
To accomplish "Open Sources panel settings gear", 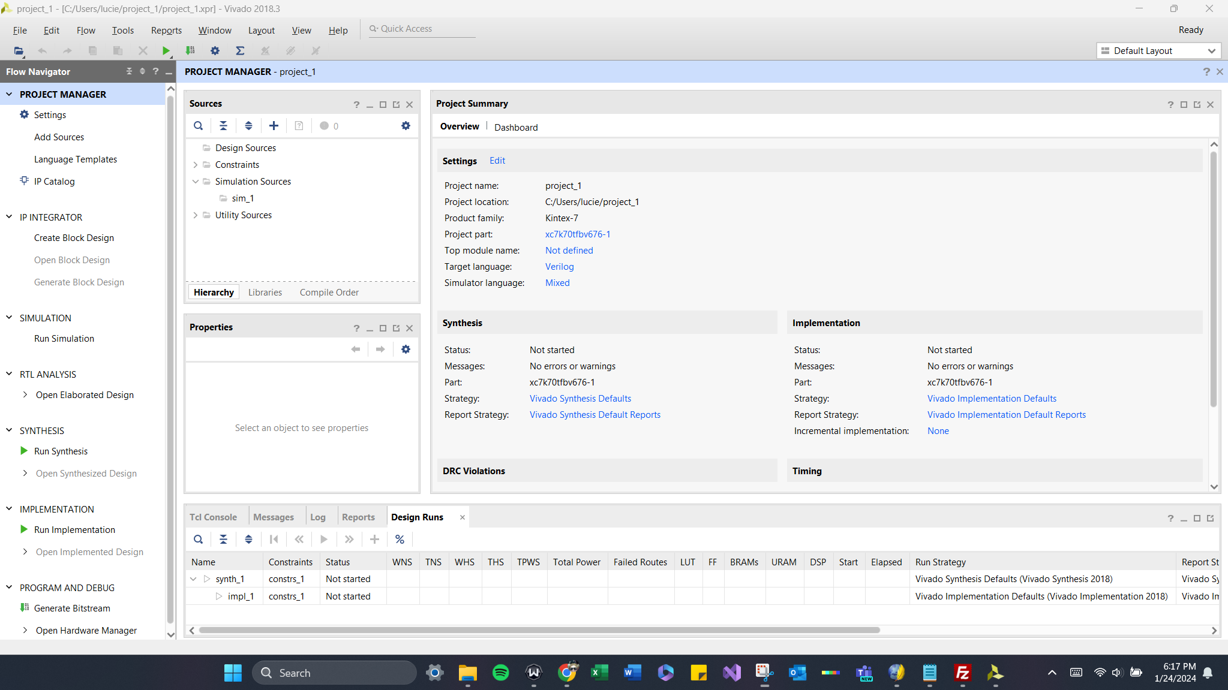I will pos(406,126).
